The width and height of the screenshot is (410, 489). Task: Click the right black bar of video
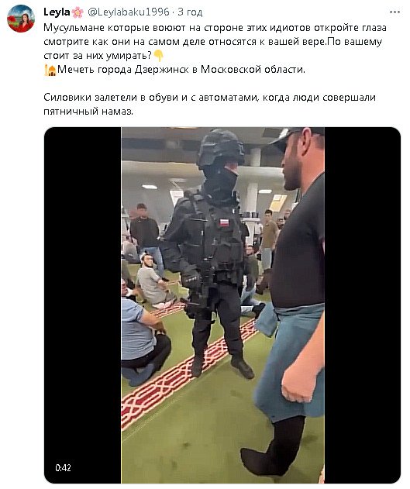pyautogui.click(x=362, y=305)
